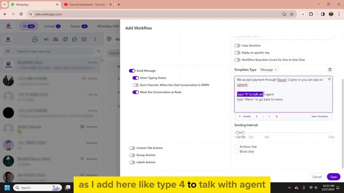The image size is (344, 193).
Task: Open the taskbar clock and date
Action: pos(328,188)
